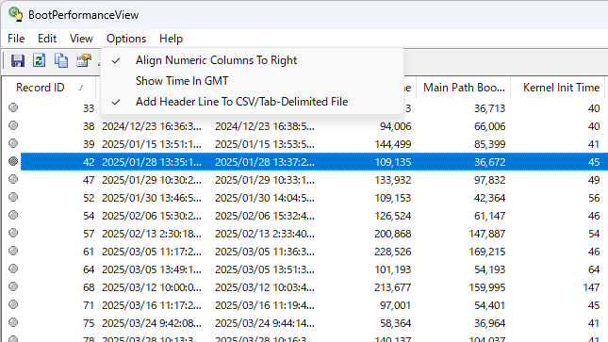608x342 pixels.
Task: Click main path boot value 36,672
Action: (490, 162)
